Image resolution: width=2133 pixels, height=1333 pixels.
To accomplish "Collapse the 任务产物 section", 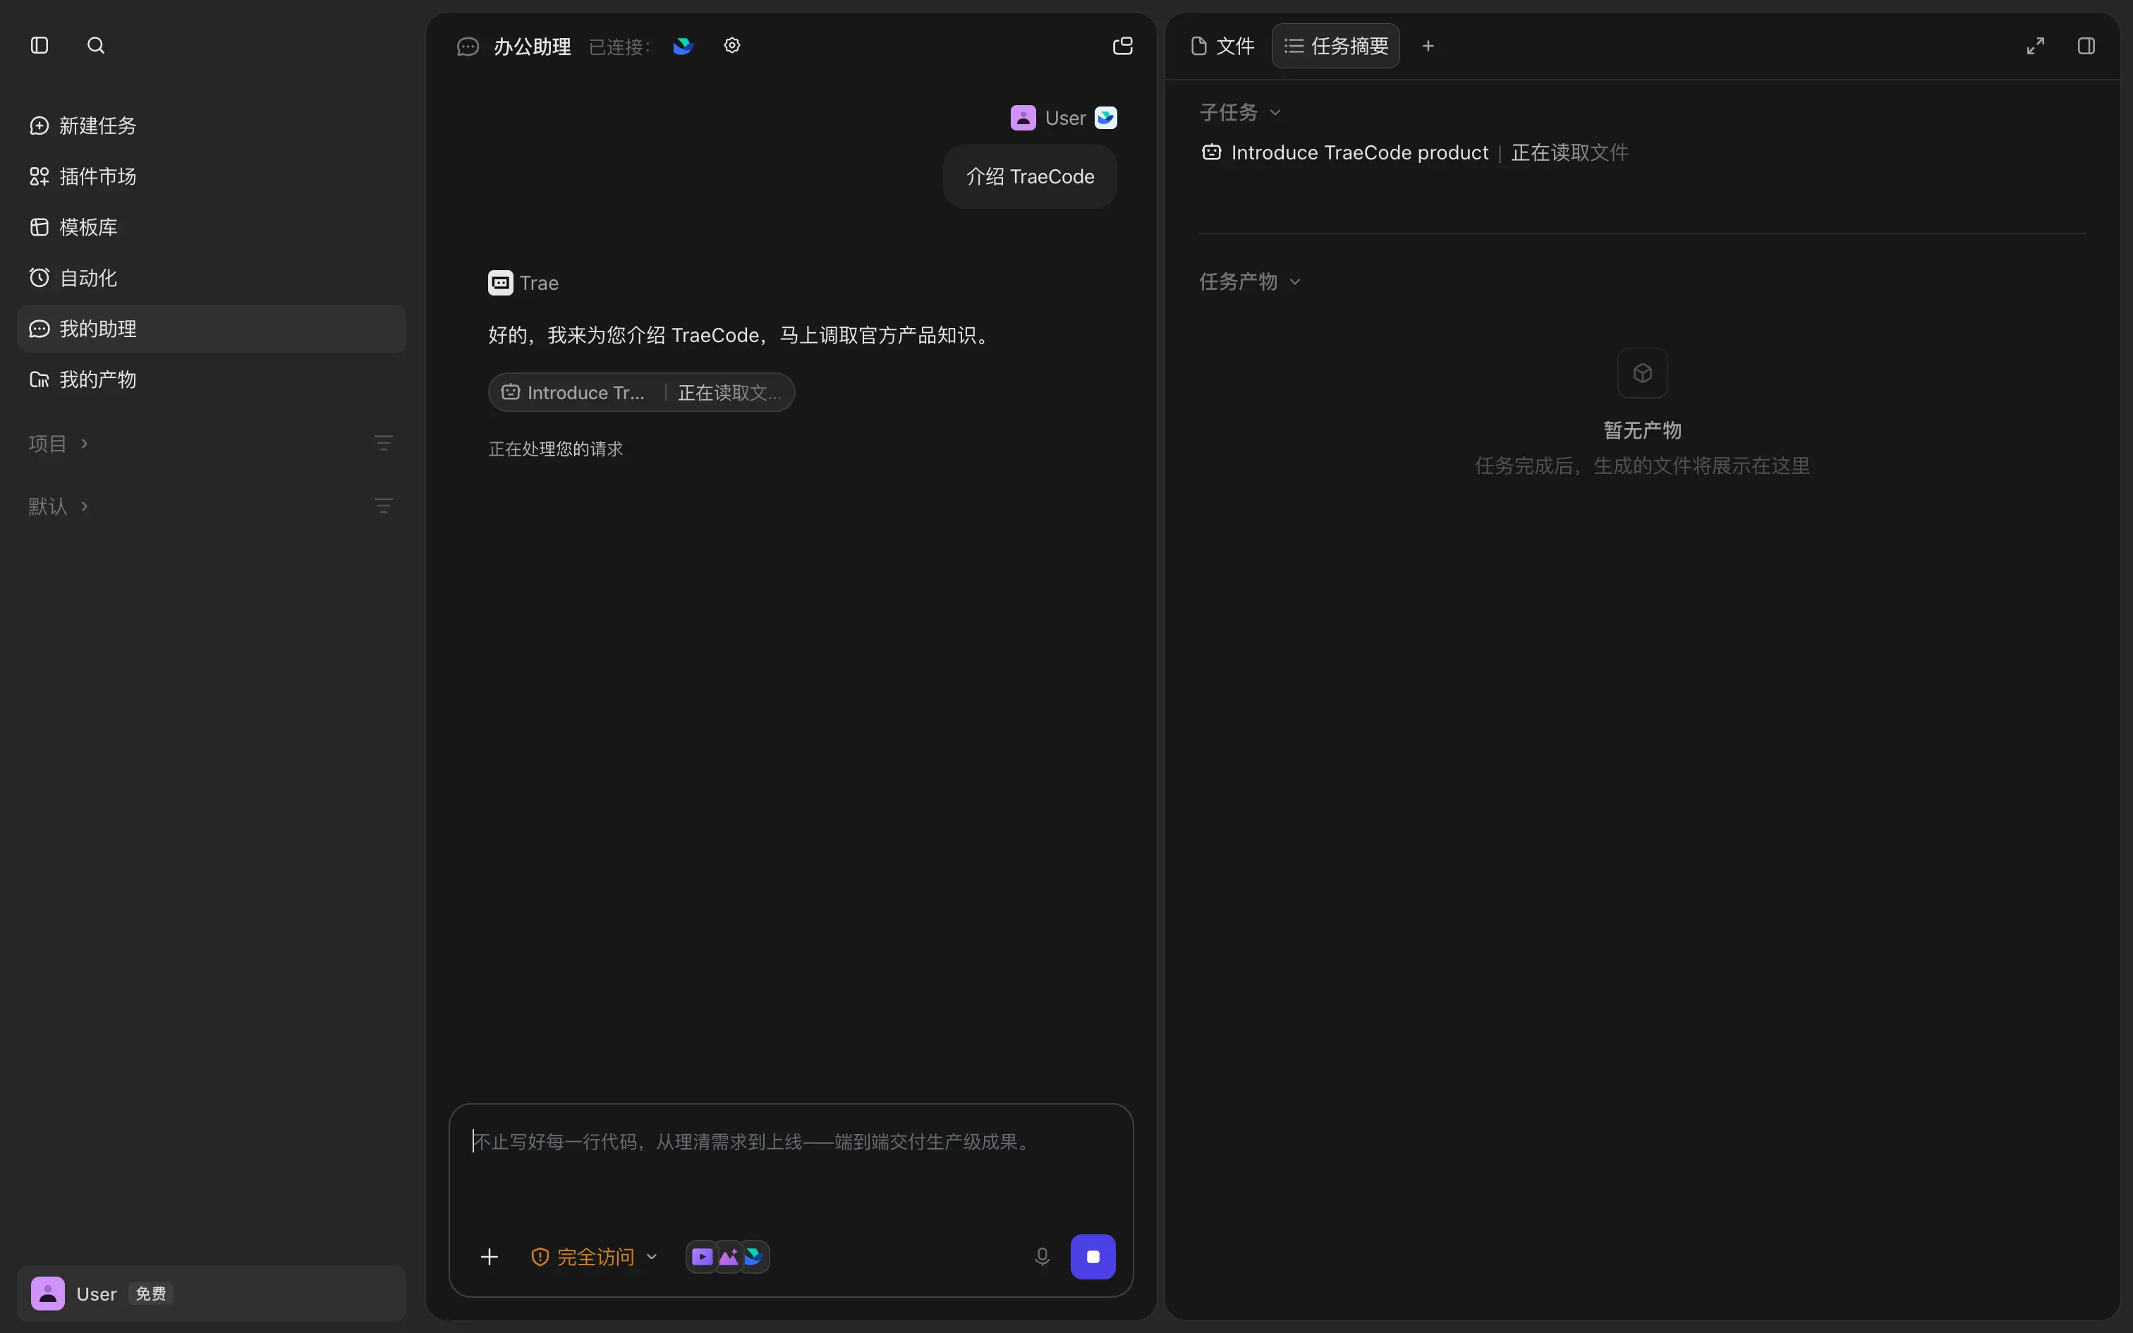I will 1250,281.
